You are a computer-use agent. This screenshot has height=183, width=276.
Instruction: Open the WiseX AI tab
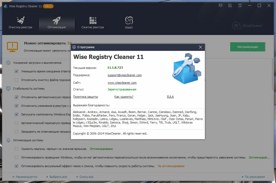pos(129,23)
